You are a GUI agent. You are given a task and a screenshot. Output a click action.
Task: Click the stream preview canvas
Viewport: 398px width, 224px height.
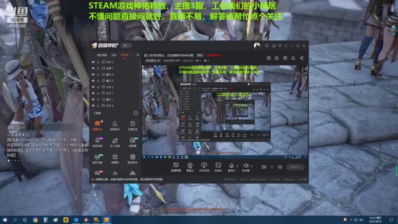(x=225, y=112)
